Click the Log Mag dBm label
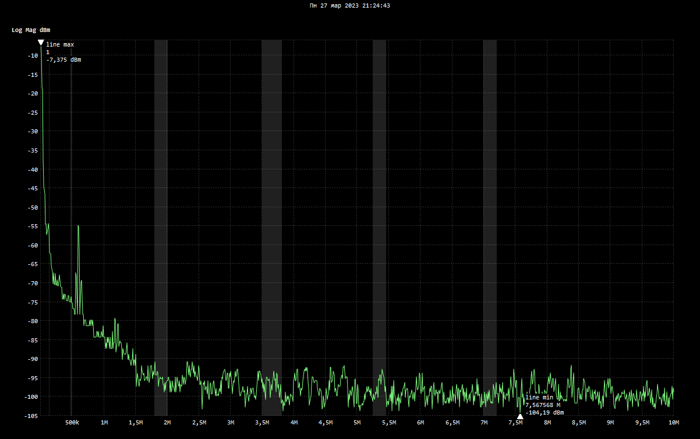 click(x=31, y=30)
